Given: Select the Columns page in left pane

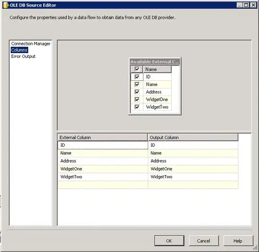Looking at the screenshot, I should click(19, 50).
